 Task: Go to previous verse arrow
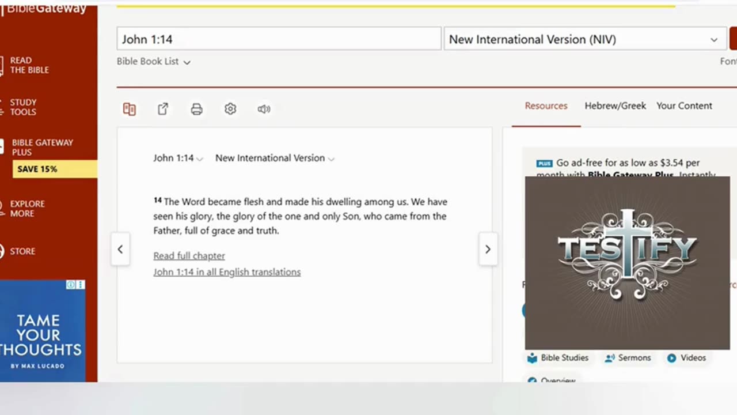[x=120, y=249]
